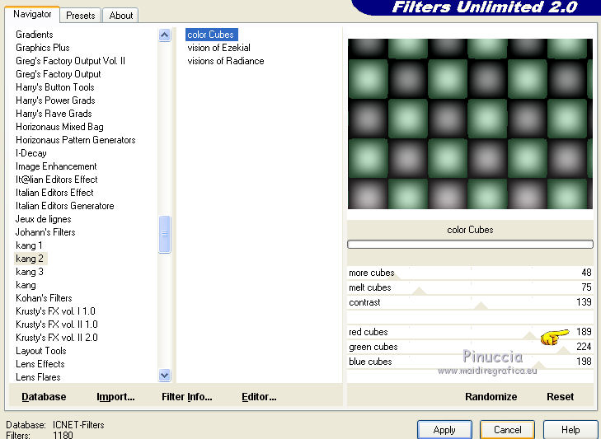The height and width of the screenshot is (439, 601).
Task: Select Krusty's FX vol. II 2.0
Action: pos(57,338)
